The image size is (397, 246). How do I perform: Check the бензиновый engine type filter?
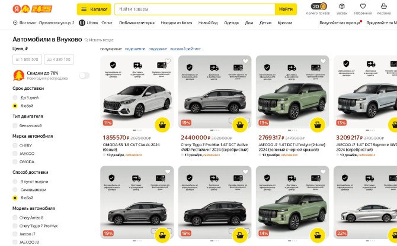pyautogui.click(x=15, y=125)
